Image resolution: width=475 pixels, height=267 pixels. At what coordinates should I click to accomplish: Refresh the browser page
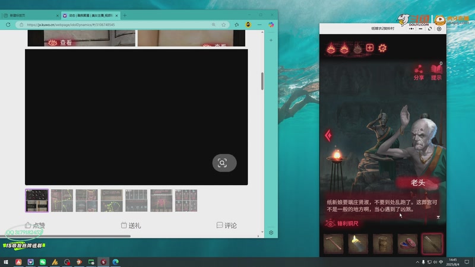pyautogui.click(x=8, y=24)
